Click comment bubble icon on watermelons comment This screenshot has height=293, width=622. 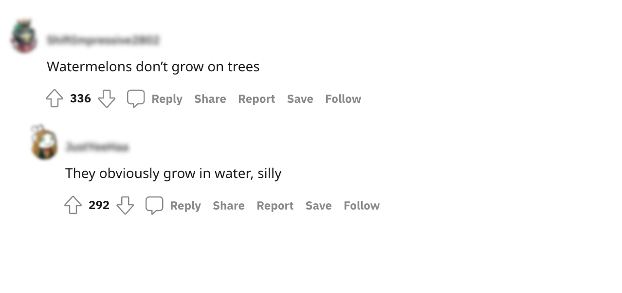point(136,99)
